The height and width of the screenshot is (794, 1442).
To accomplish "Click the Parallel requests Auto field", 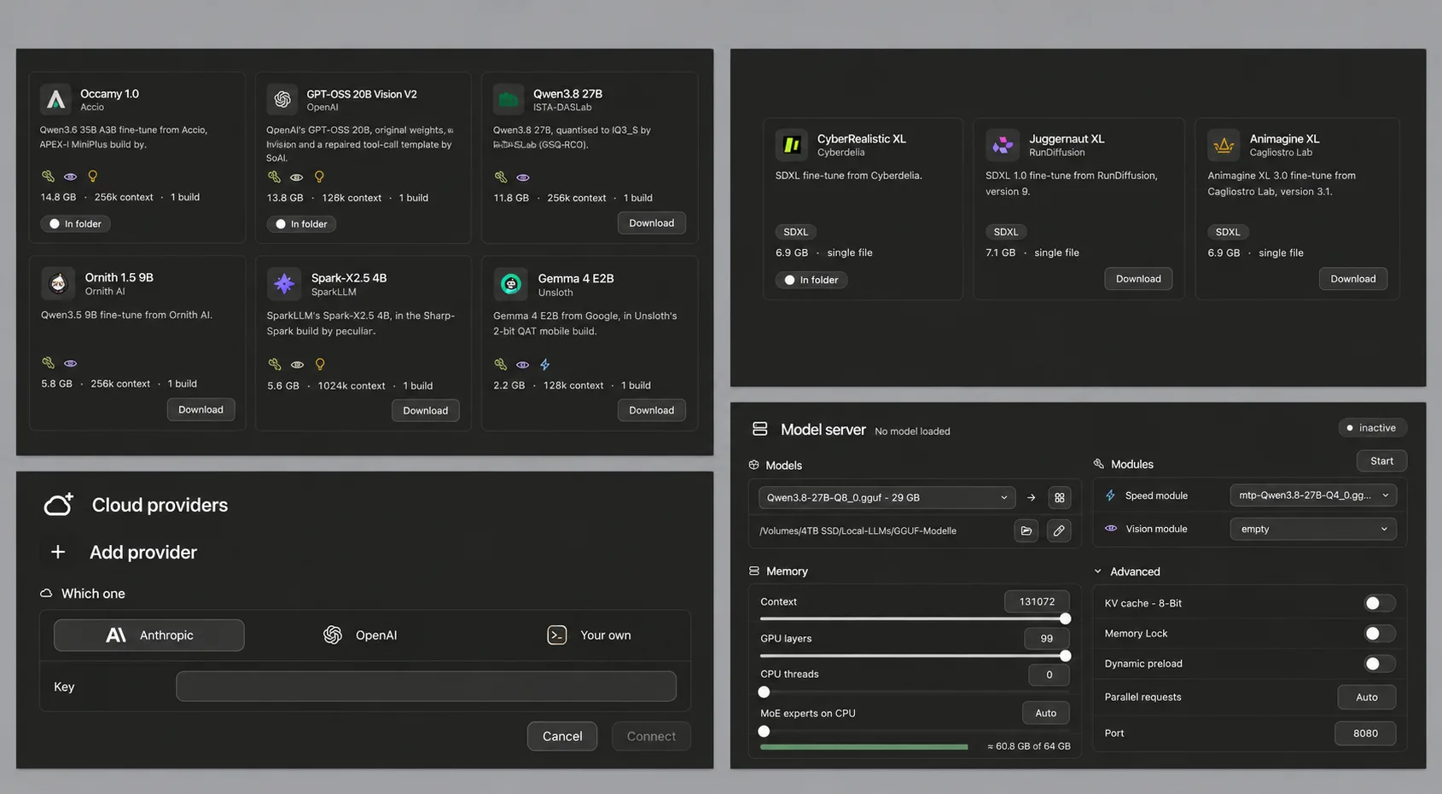I will click(x=1366, y=697).
